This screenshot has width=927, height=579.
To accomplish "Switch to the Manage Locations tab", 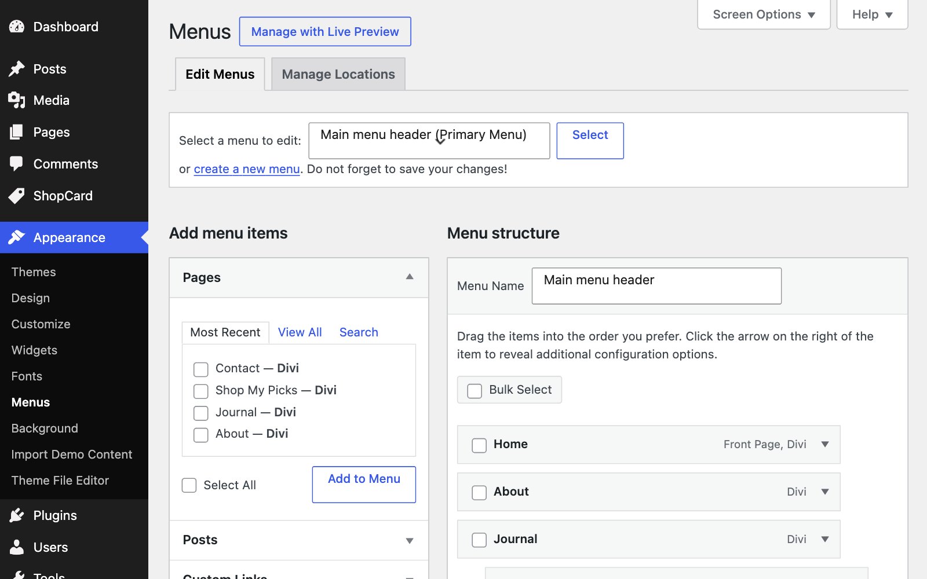I will [x=338, y=74].
